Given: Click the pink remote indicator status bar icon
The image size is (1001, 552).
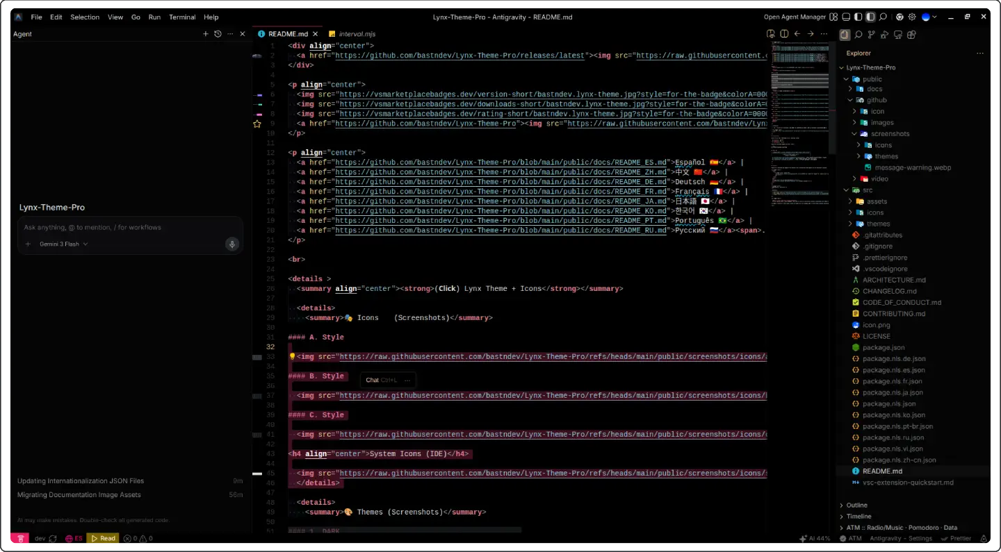Looking at the screenshot, I should click(20, 538).
